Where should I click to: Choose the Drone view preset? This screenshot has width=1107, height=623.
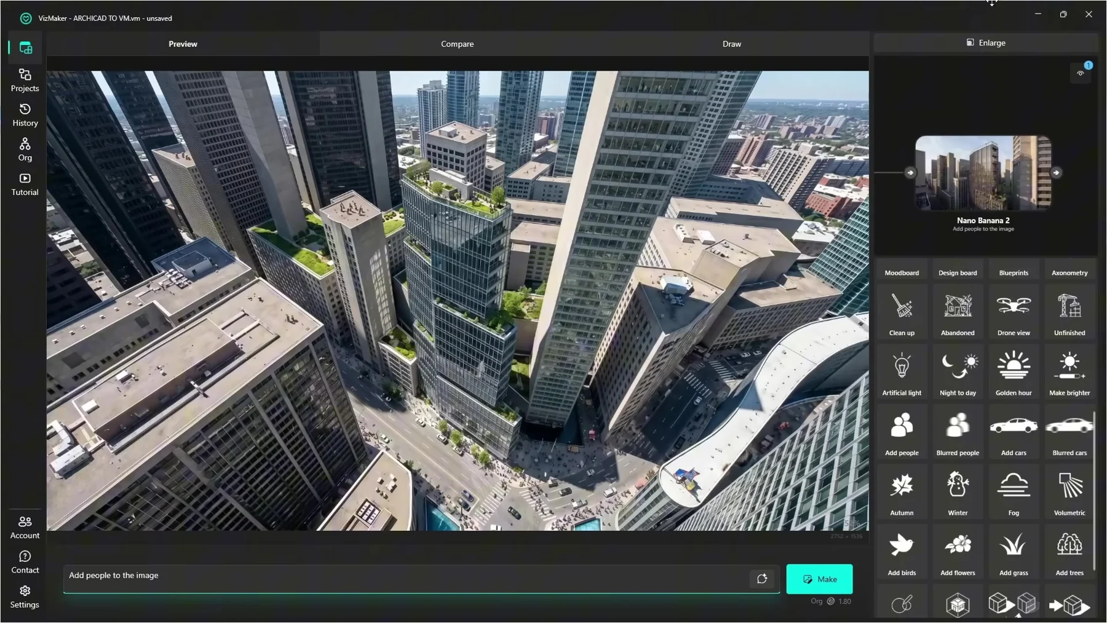tap(1014, 312)
